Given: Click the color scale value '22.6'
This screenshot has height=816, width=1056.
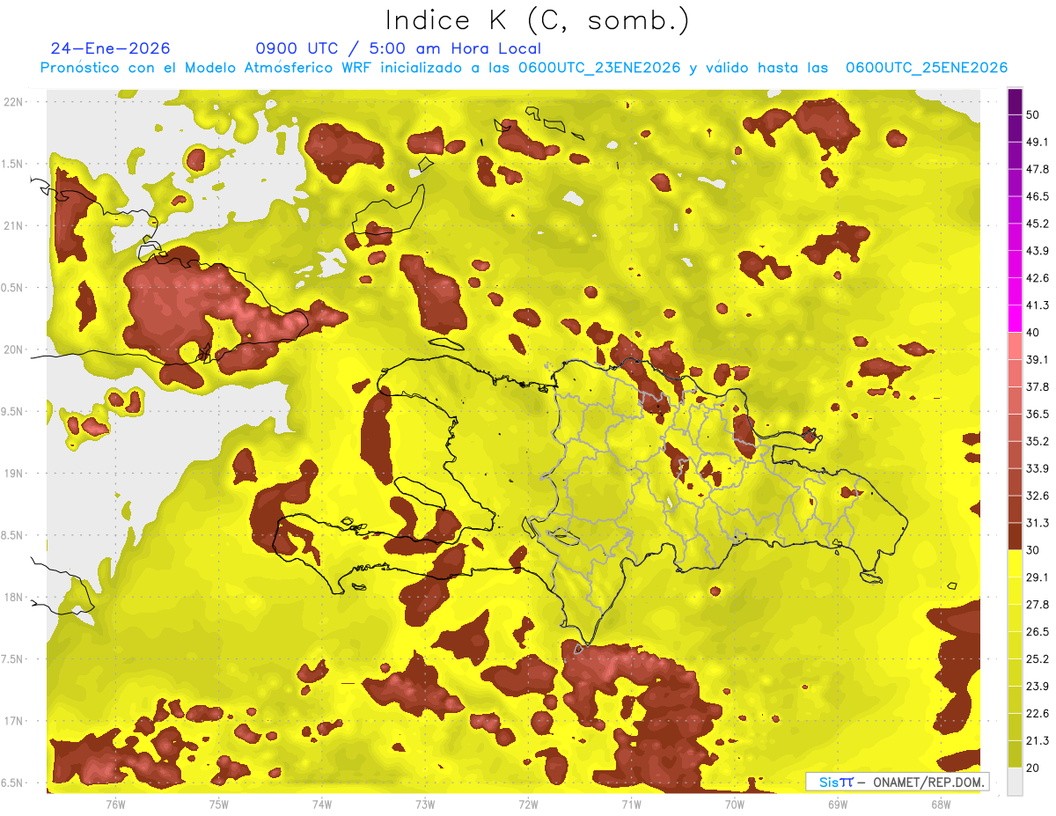Looking at the screenshot, I should click(1038, 713).
